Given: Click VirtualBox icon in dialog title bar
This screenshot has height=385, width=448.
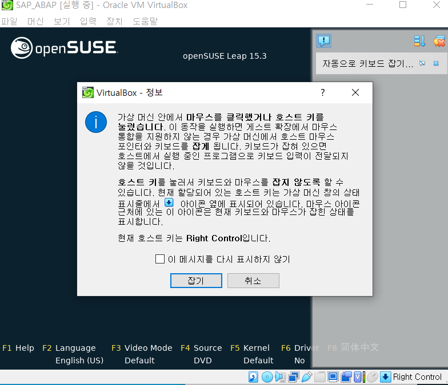Looking at the screenshot, I should tap(88, 92).
